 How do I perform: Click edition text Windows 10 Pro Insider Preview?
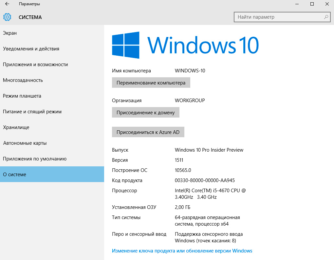pos(209,150)
